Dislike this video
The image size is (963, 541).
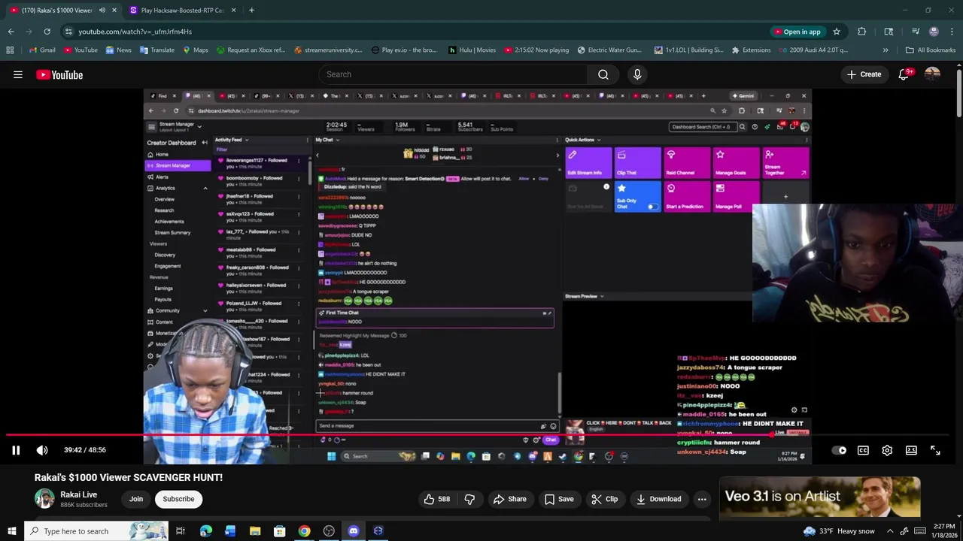pyautogui.click(x=469, y=499)
